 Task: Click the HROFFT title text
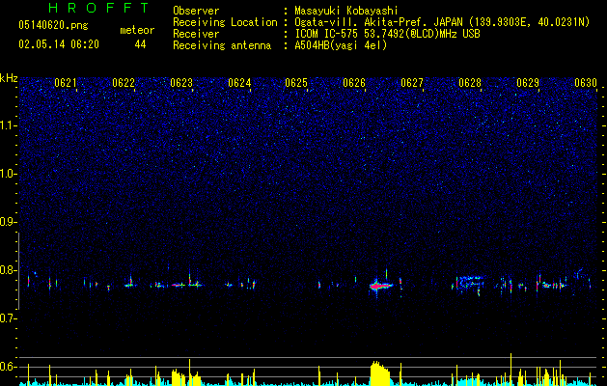click(99, 8)
